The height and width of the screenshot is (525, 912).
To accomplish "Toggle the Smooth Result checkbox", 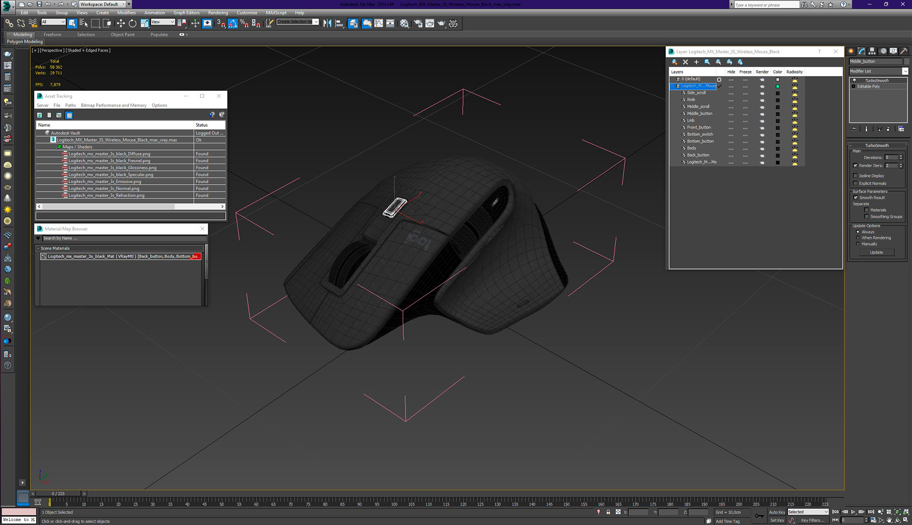I will (855, 198).
